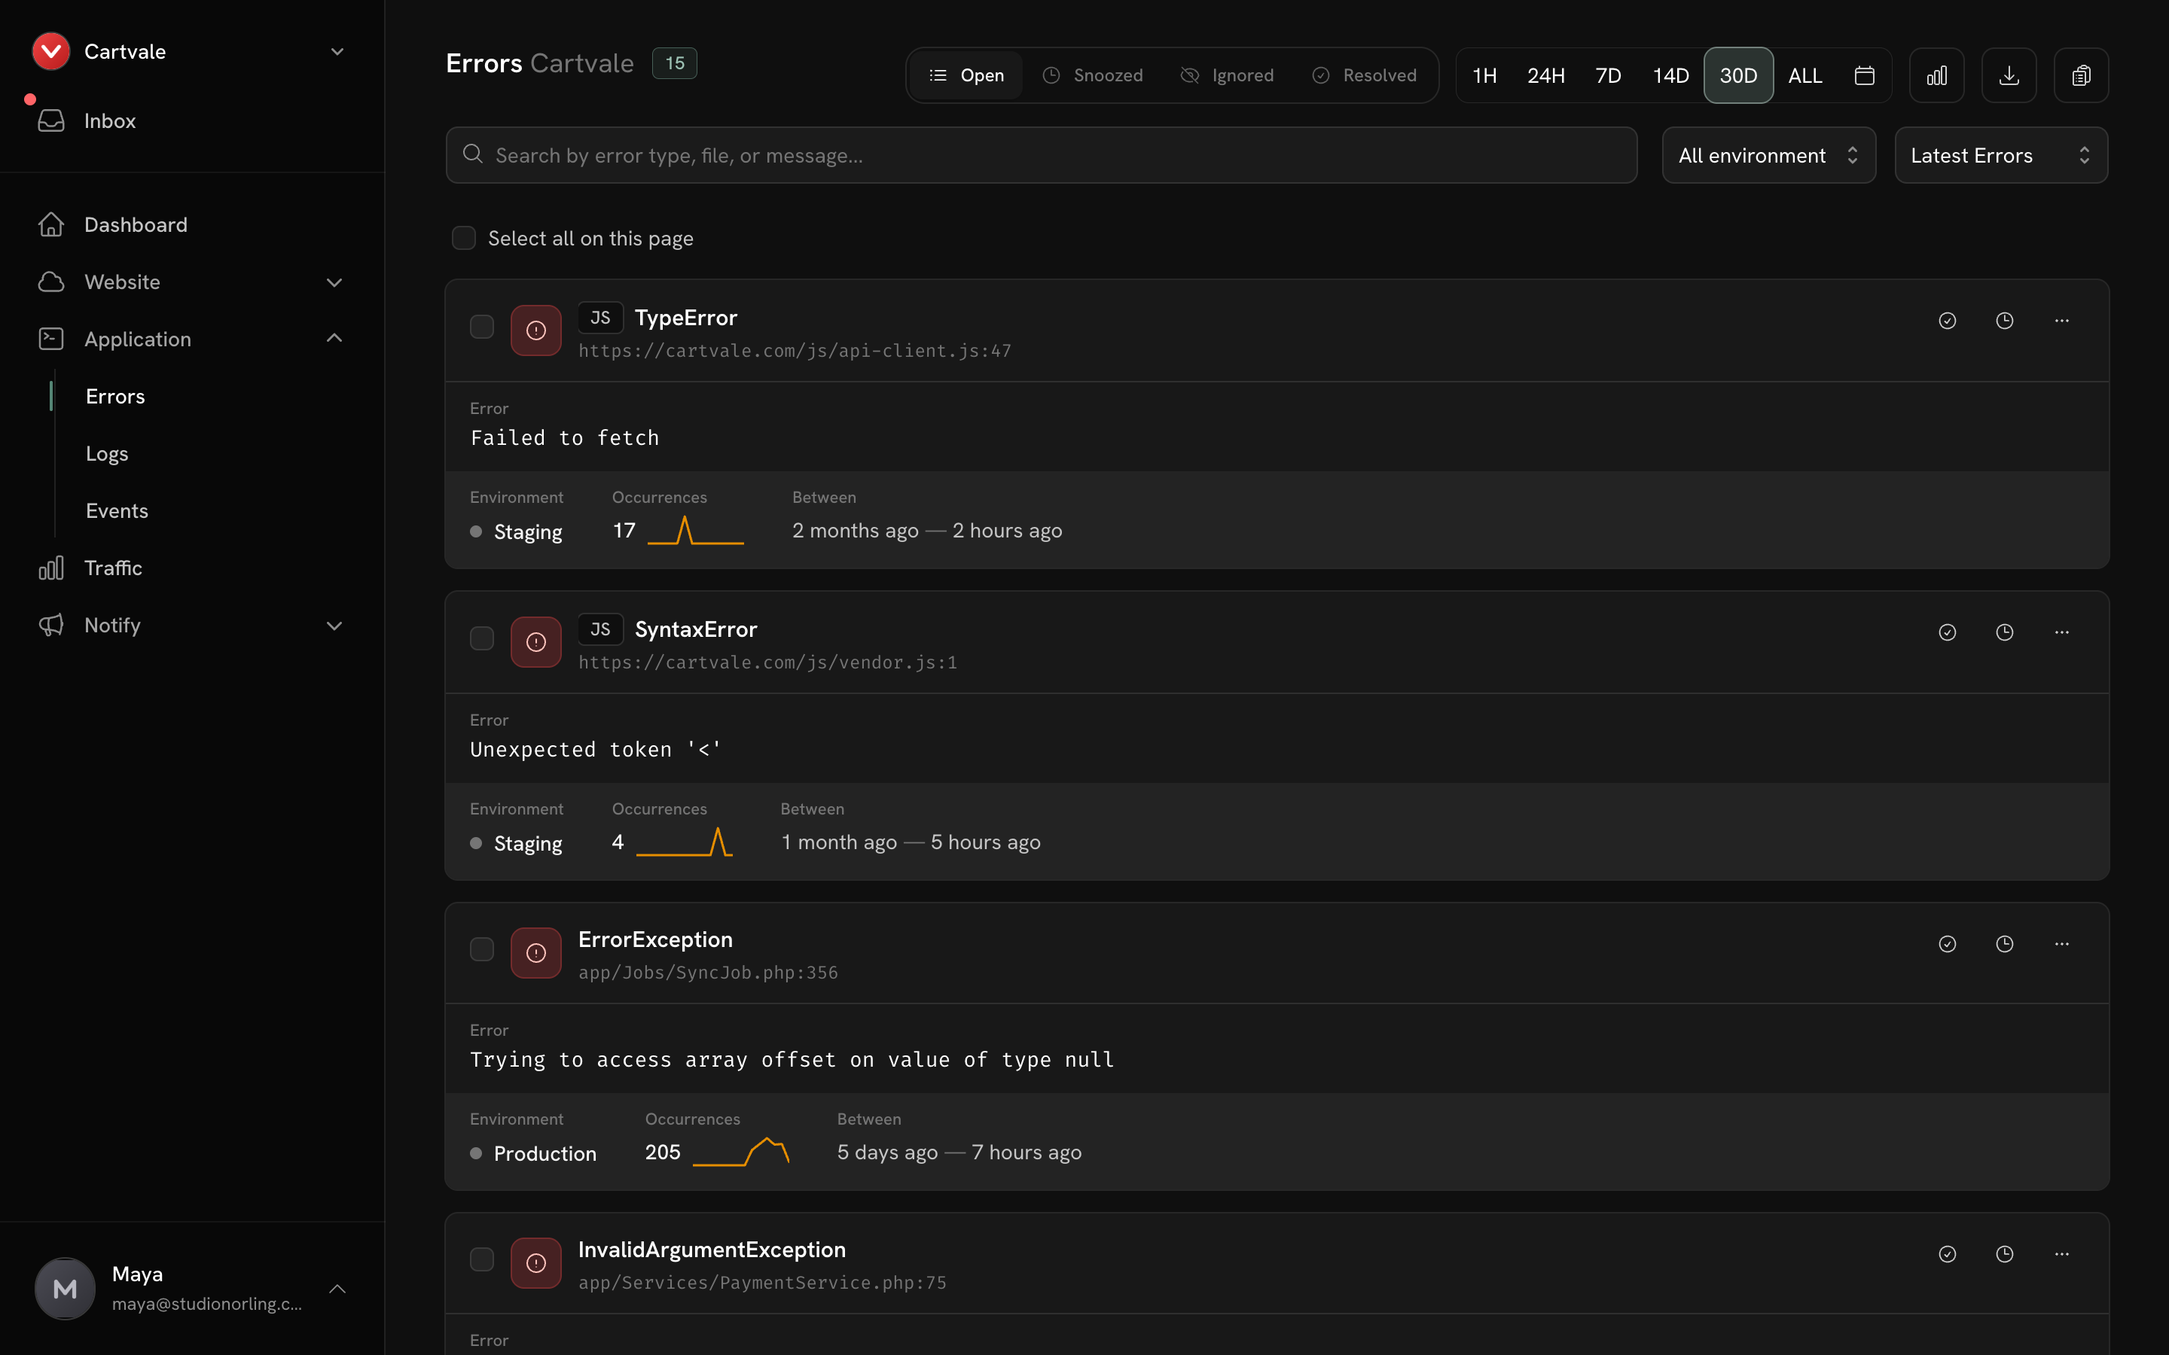The width and height of the screenshot is (2169, 1355).
Task: Open the SyntaxError error title
Action: [696, 630]
